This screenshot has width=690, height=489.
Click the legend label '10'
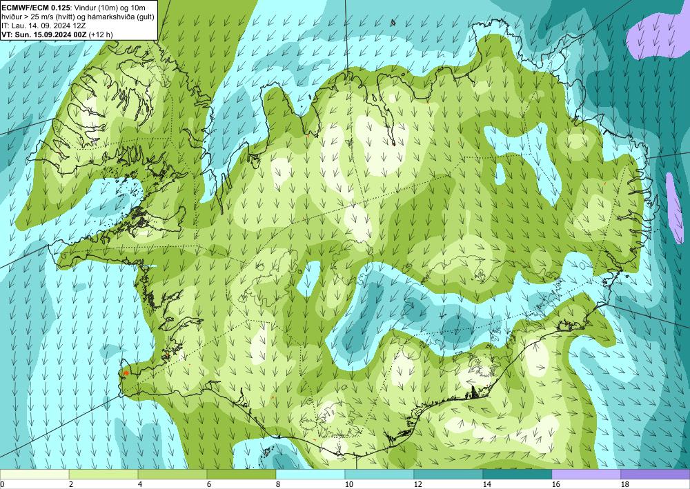point(348,484)
